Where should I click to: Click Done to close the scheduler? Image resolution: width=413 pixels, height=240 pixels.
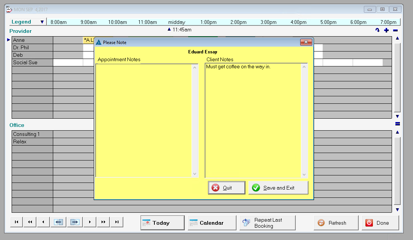pos(380,222)
